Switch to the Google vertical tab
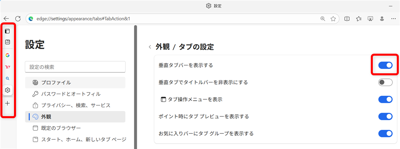400x149 pixels. click(7, 55)
